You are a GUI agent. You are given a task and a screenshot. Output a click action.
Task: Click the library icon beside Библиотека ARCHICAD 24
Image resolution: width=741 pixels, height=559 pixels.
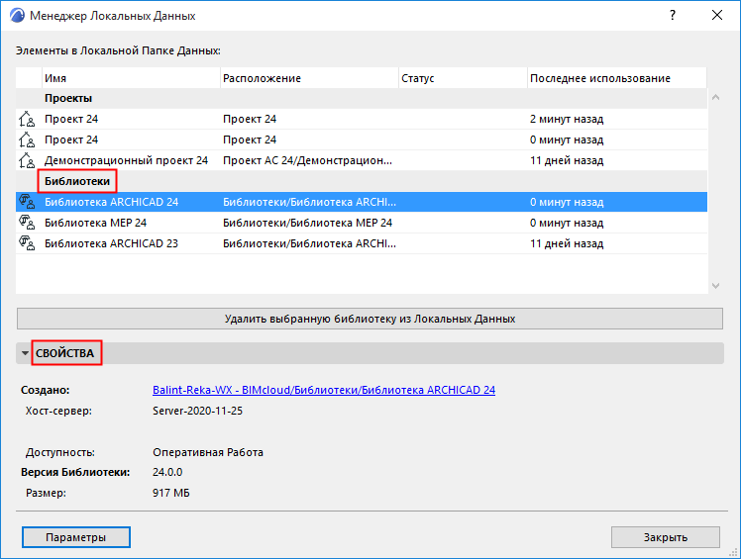point(27,202)
